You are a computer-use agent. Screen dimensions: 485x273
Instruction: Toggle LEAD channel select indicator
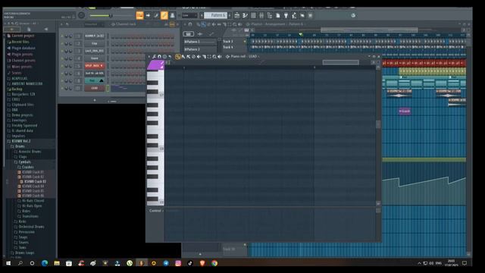point(108,88)
